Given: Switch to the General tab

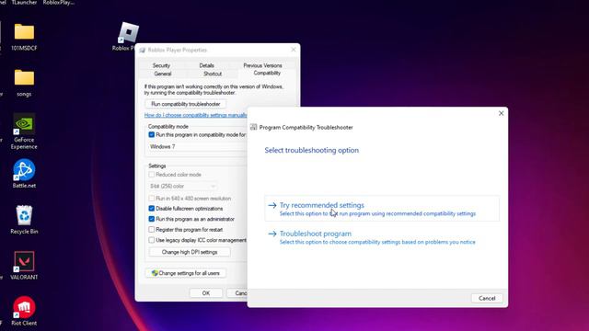Looking at the screenshot, I should coord(163,74).
